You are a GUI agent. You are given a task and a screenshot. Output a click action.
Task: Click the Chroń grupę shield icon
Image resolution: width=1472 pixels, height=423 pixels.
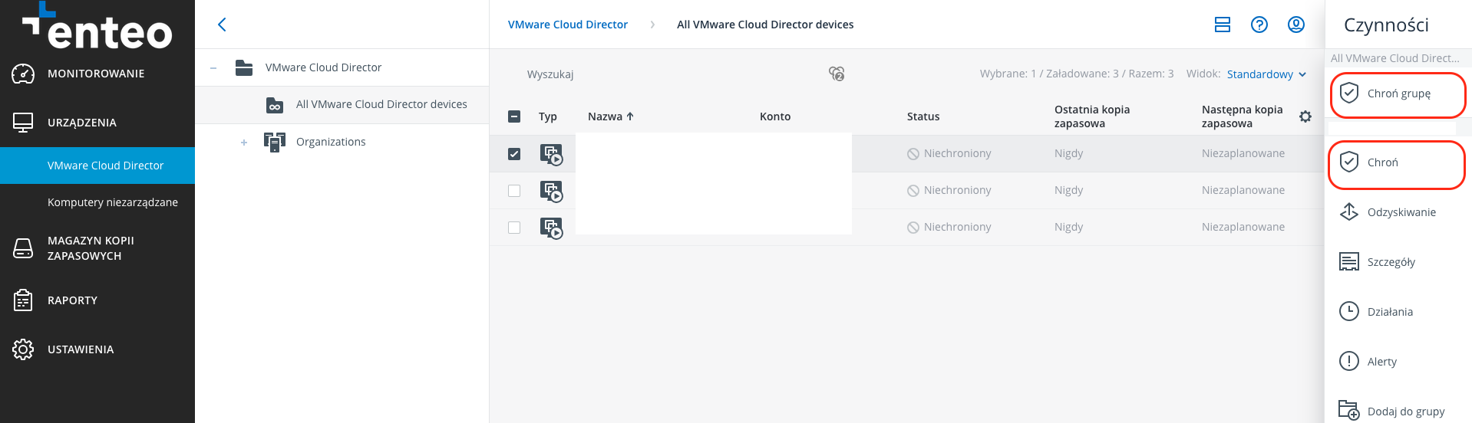1349,93
